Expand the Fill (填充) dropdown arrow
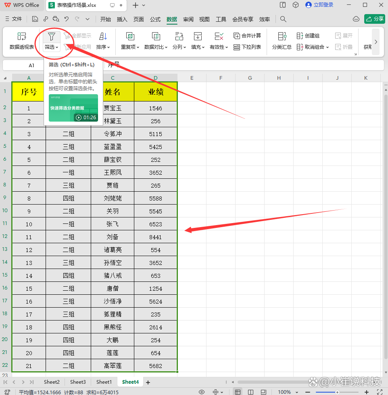Screen dimensions: 388x395 tap(203, 48)
